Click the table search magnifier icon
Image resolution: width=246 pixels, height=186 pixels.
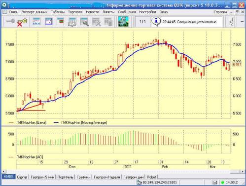84,22
